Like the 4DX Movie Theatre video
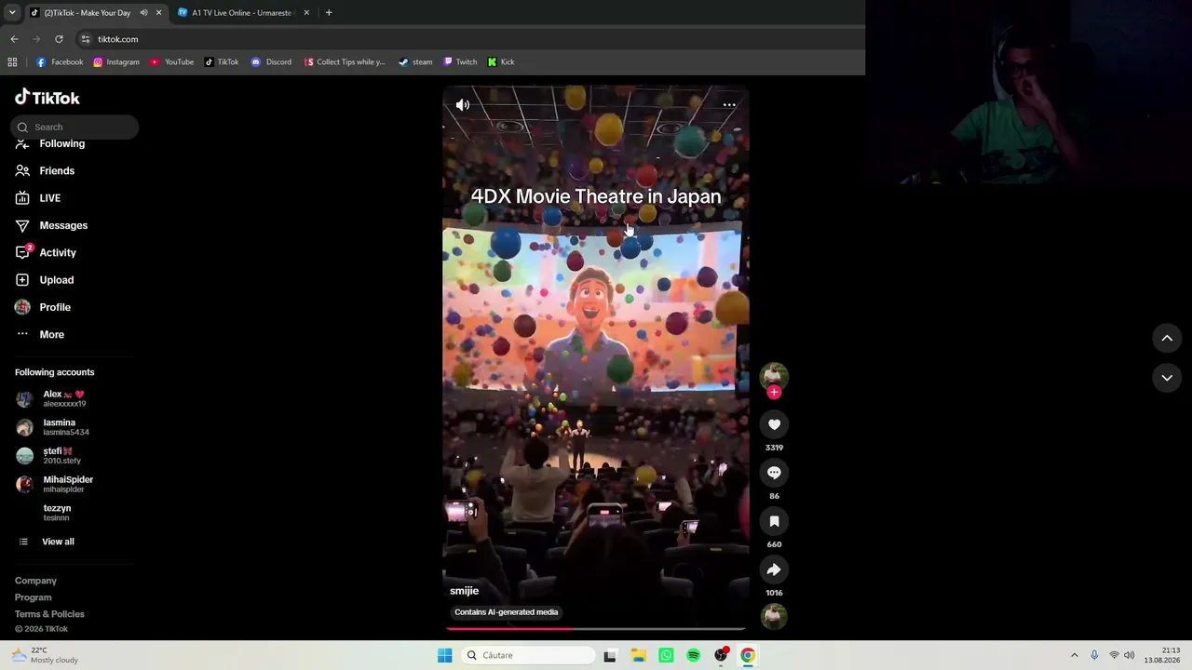Image resolution: width=1192 pixels, height=670 pixels. coord(774,424)
